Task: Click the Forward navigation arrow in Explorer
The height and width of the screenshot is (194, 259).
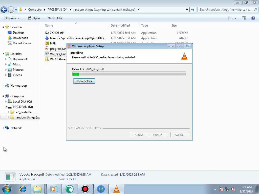Action: (x=11, y=10)
